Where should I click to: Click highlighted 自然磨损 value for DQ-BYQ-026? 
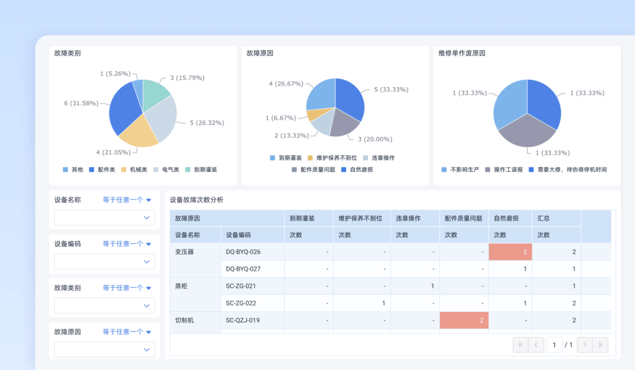click(x=511, y=252)
